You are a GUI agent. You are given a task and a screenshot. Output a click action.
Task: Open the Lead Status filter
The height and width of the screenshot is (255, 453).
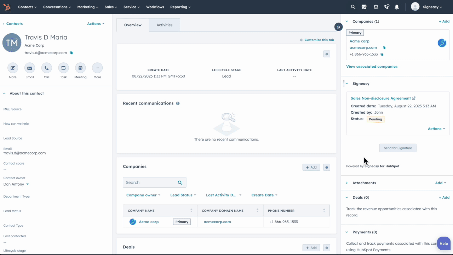point(183,195)
